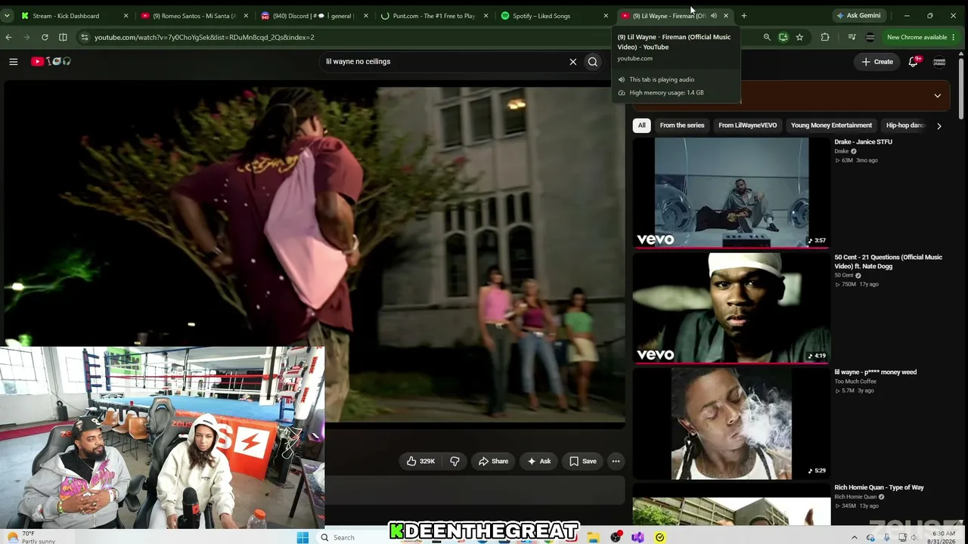Switch to Spotify - Liked Songs tab
The width and height of the screenshot is (968, 544).
click(x=553, y=16)
